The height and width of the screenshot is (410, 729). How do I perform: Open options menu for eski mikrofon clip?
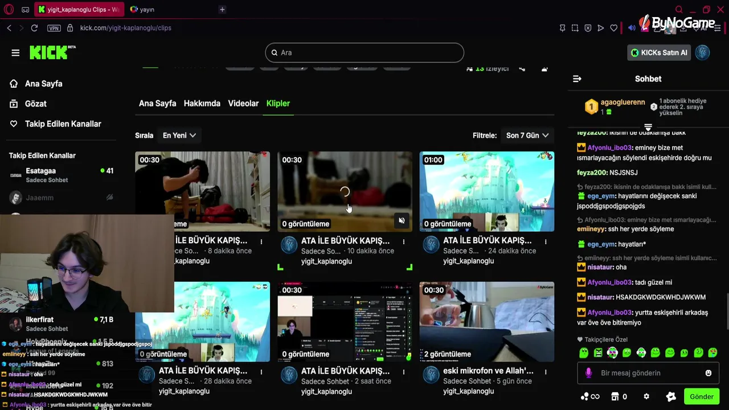(546, 372)
